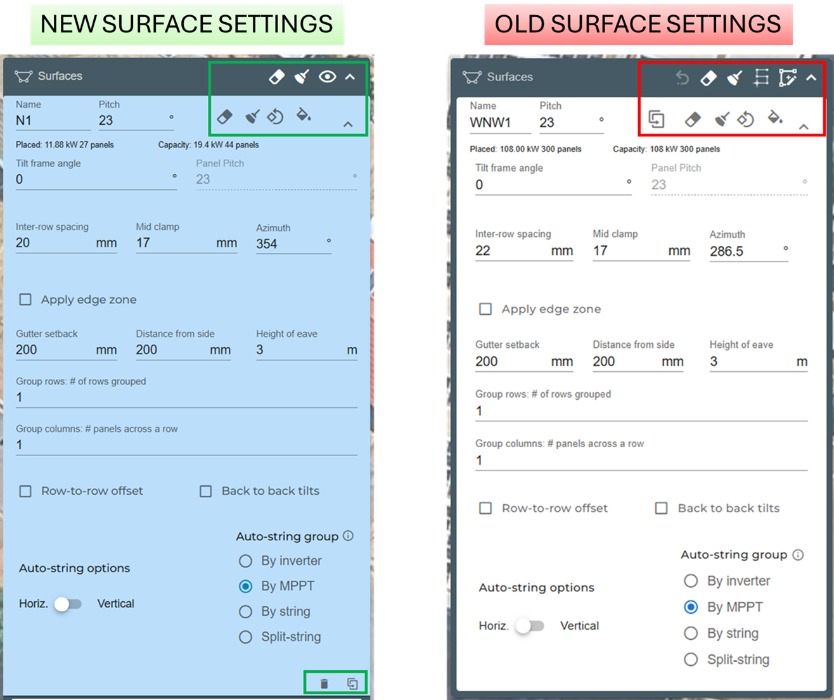The image size is (834, 700).
Task: Toggle the eye visibility icon in Surfaces header
Action: tap(327, 77)
